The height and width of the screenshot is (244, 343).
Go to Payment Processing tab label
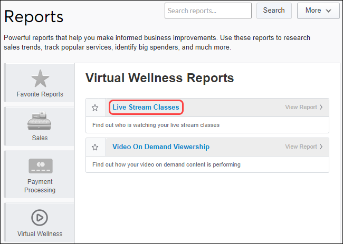[40, 186]
